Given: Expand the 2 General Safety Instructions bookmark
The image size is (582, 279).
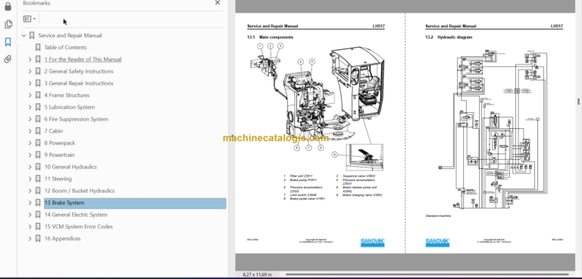Looking at the screenshot, I should (30, 71).
